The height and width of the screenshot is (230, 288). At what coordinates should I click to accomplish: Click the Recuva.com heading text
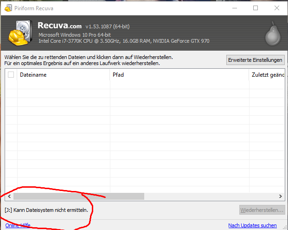click(x=59, y=26)
